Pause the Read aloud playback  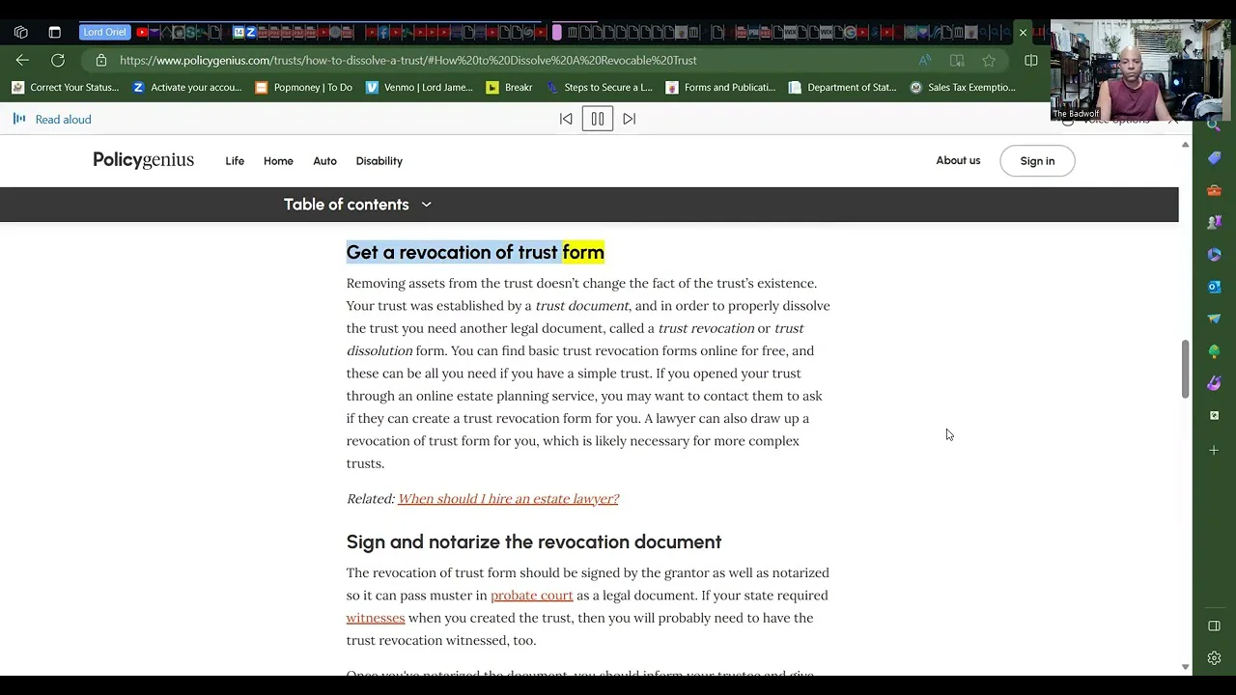point(597,119)
